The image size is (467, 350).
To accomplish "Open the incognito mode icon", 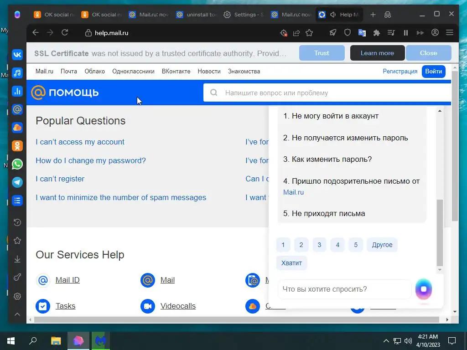I will [x=388, y=15].
